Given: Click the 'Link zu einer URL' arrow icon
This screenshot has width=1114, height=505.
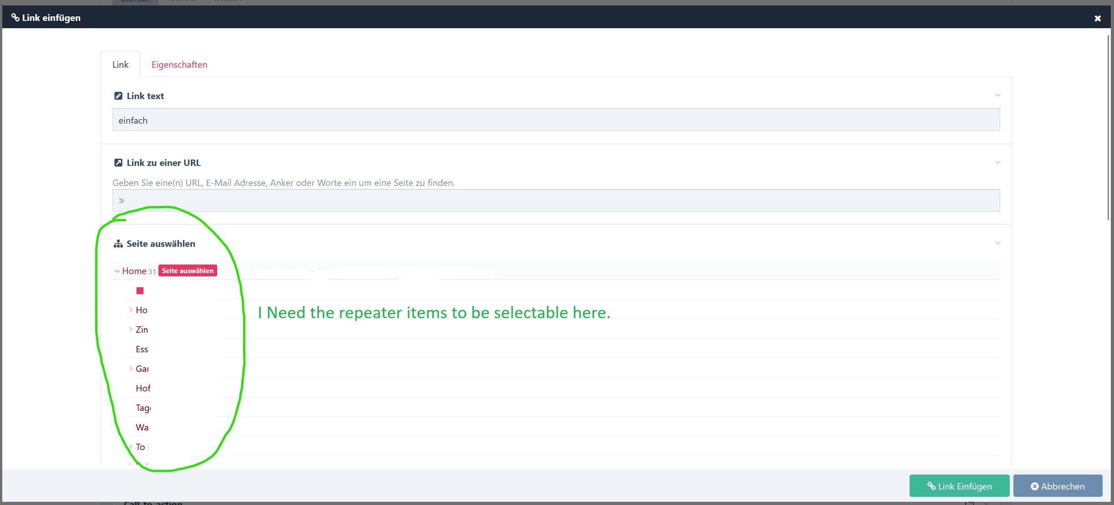Looking at the screenshot, I should click(118, 163).
